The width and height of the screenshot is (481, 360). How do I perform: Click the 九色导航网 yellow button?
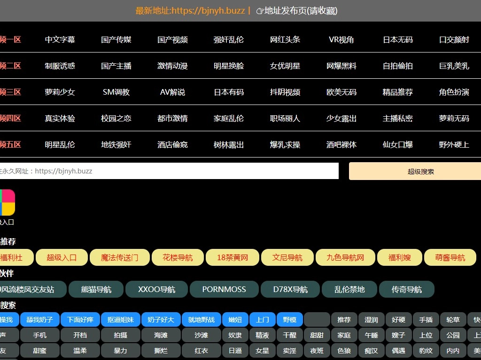coord(346,257)
